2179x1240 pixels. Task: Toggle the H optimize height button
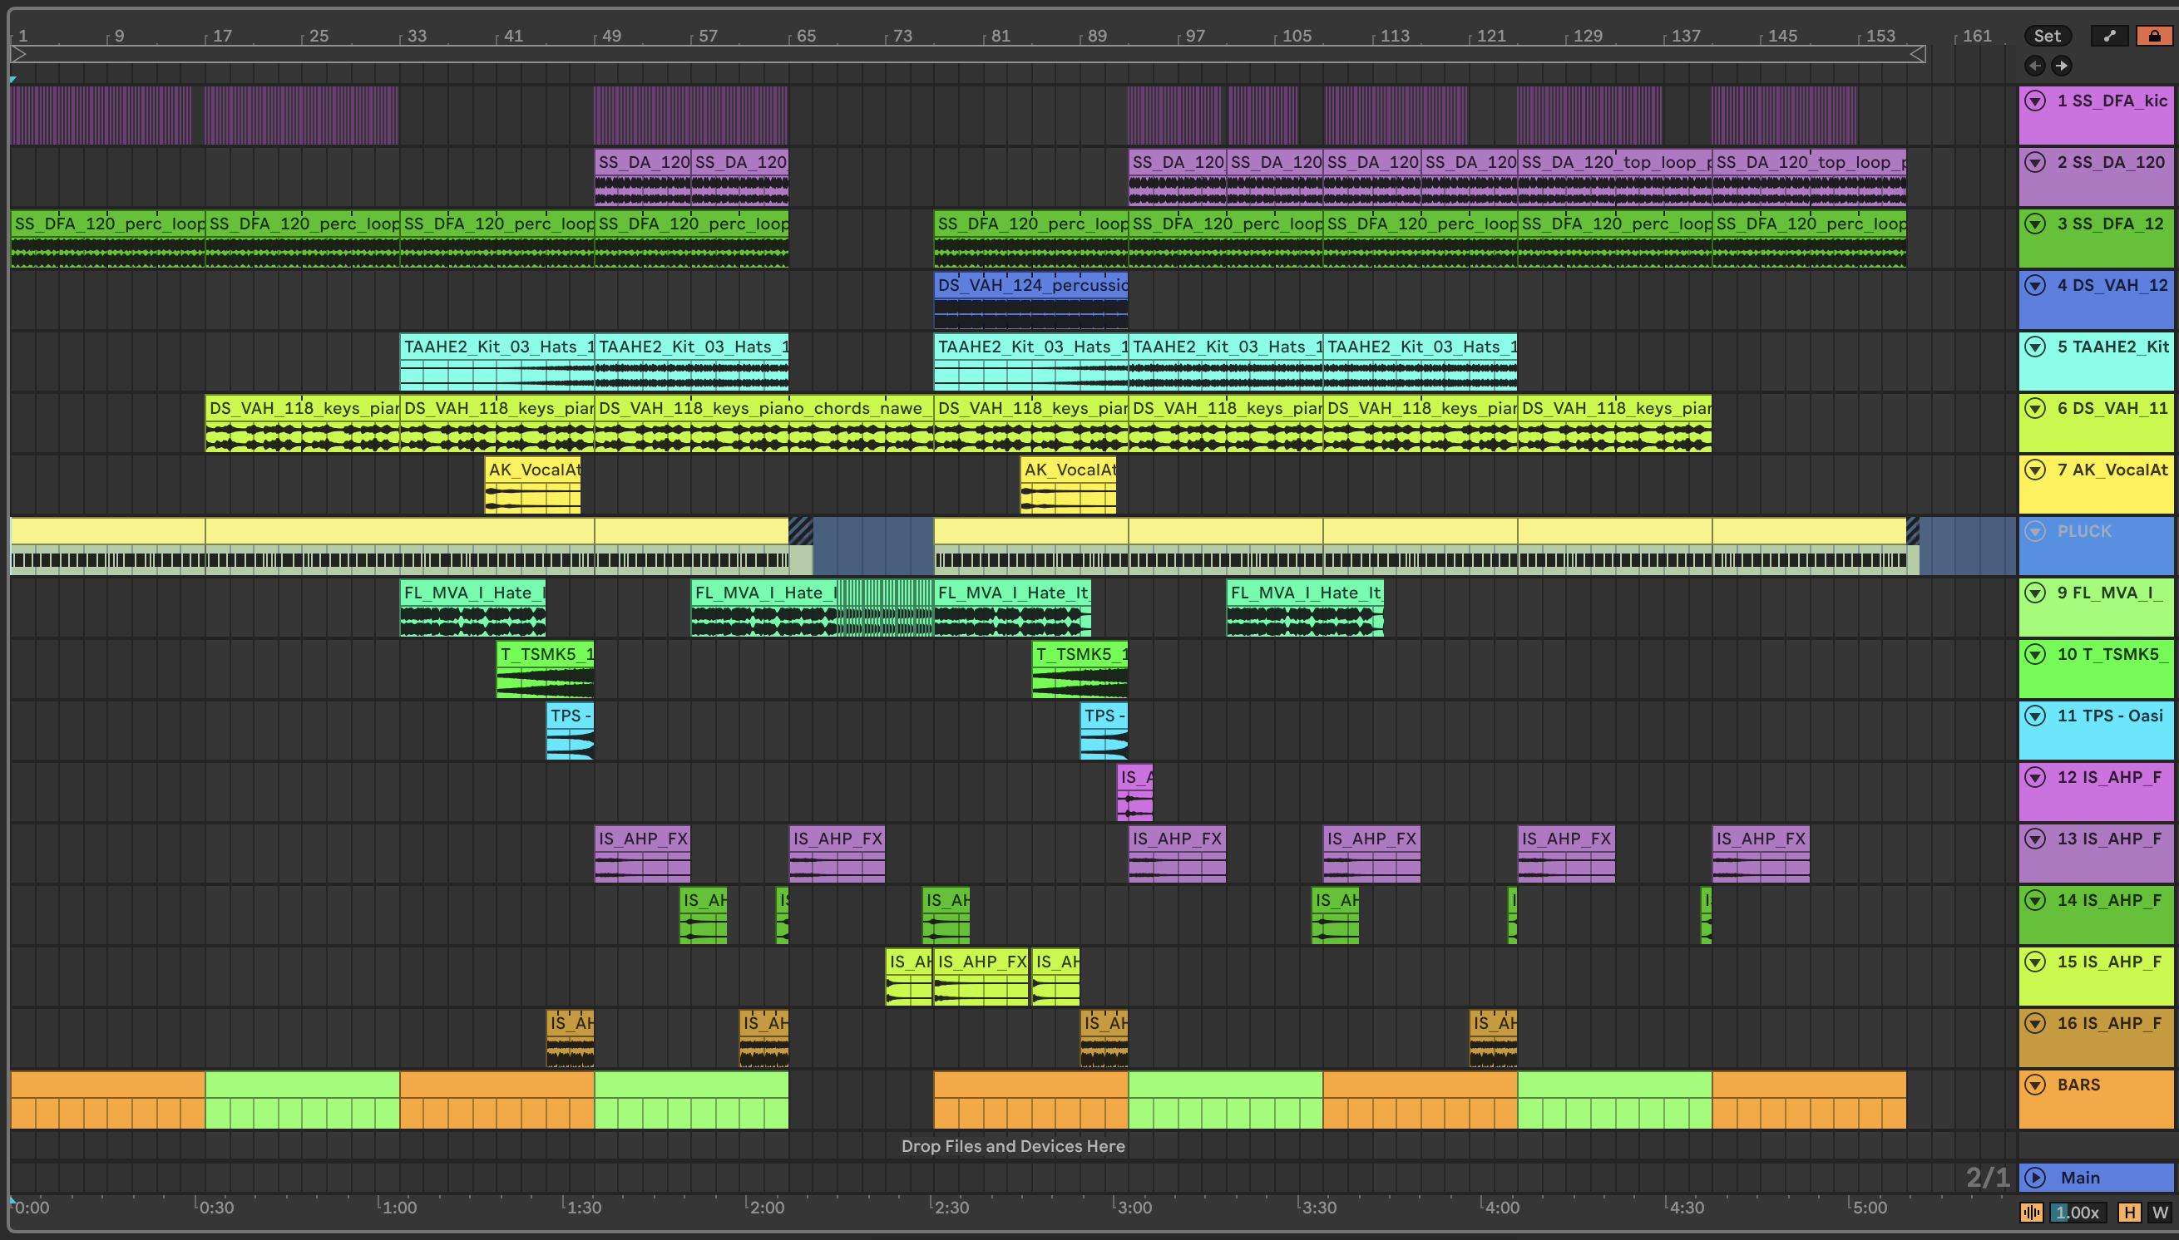click(x=2129, y=1212)
